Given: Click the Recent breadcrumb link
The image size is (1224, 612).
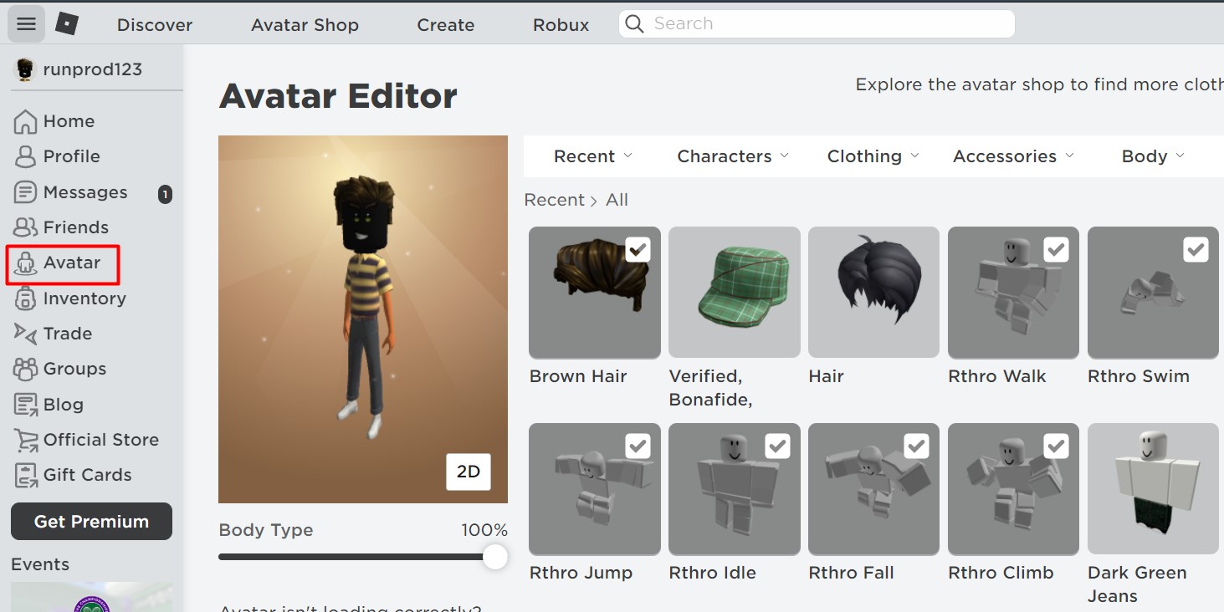Looking at the screenshot, I should click(x=554, y=200).
